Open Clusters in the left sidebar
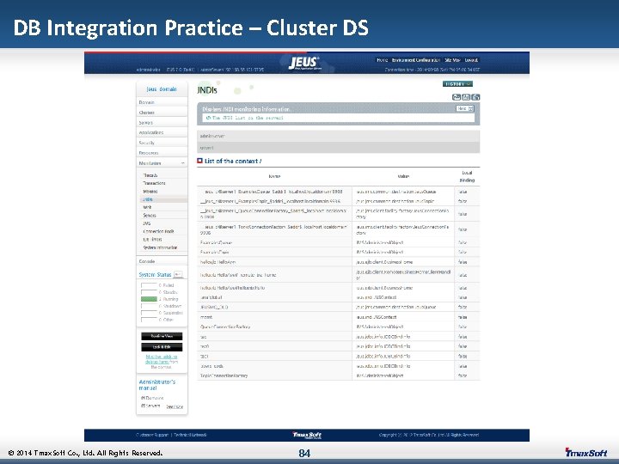Viewport: 619px width, 464px height. [162, 113]
